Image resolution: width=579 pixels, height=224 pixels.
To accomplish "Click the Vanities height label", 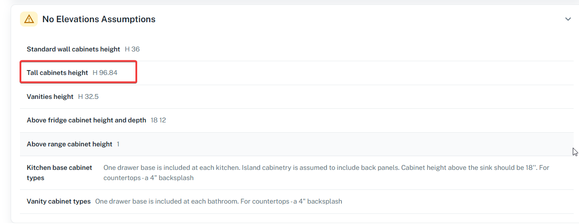I will coord(50,97).
